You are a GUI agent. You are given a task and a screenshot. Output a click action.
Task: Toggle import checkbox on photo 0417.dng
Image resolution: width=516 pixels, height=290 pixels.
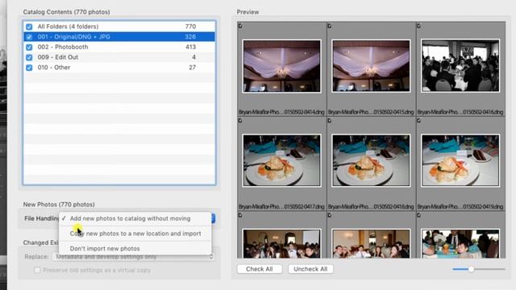pyautogui.click(x=240, y=121)
